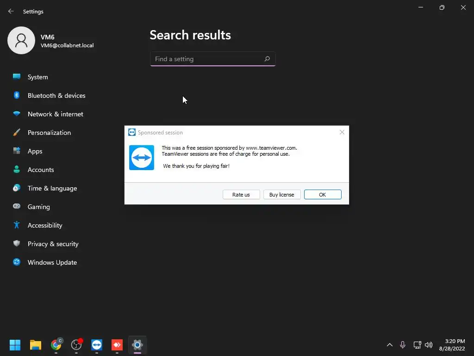Click the small TeamViewer icon in dialog title
The height and width of the screenshot is (356, 474).
click(x=132, y=132)
